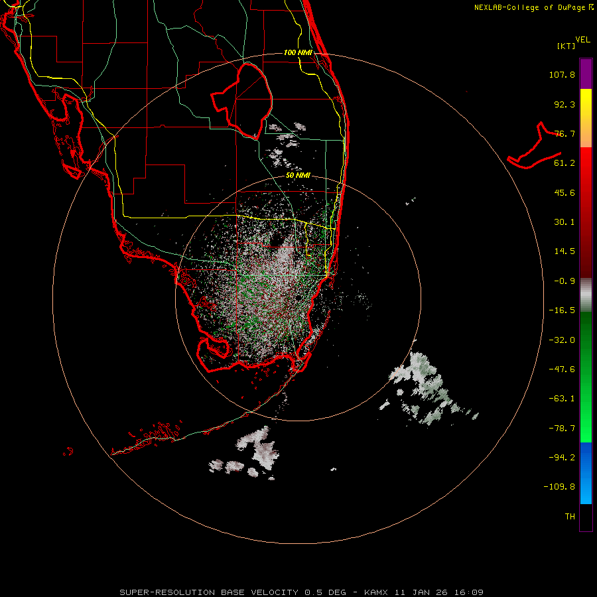Click the -78.7 velocity scale value
This screenshot has width=597, height=597.
pyautogui.click(x=562, y=429)
